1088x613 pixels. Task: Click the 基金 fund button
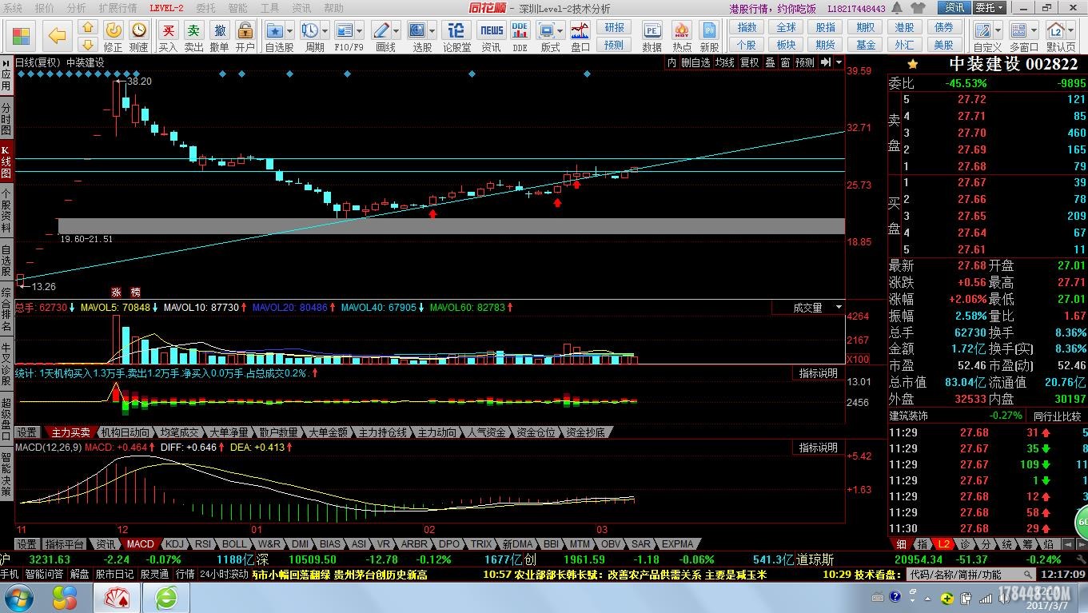(x=866, y=45)
